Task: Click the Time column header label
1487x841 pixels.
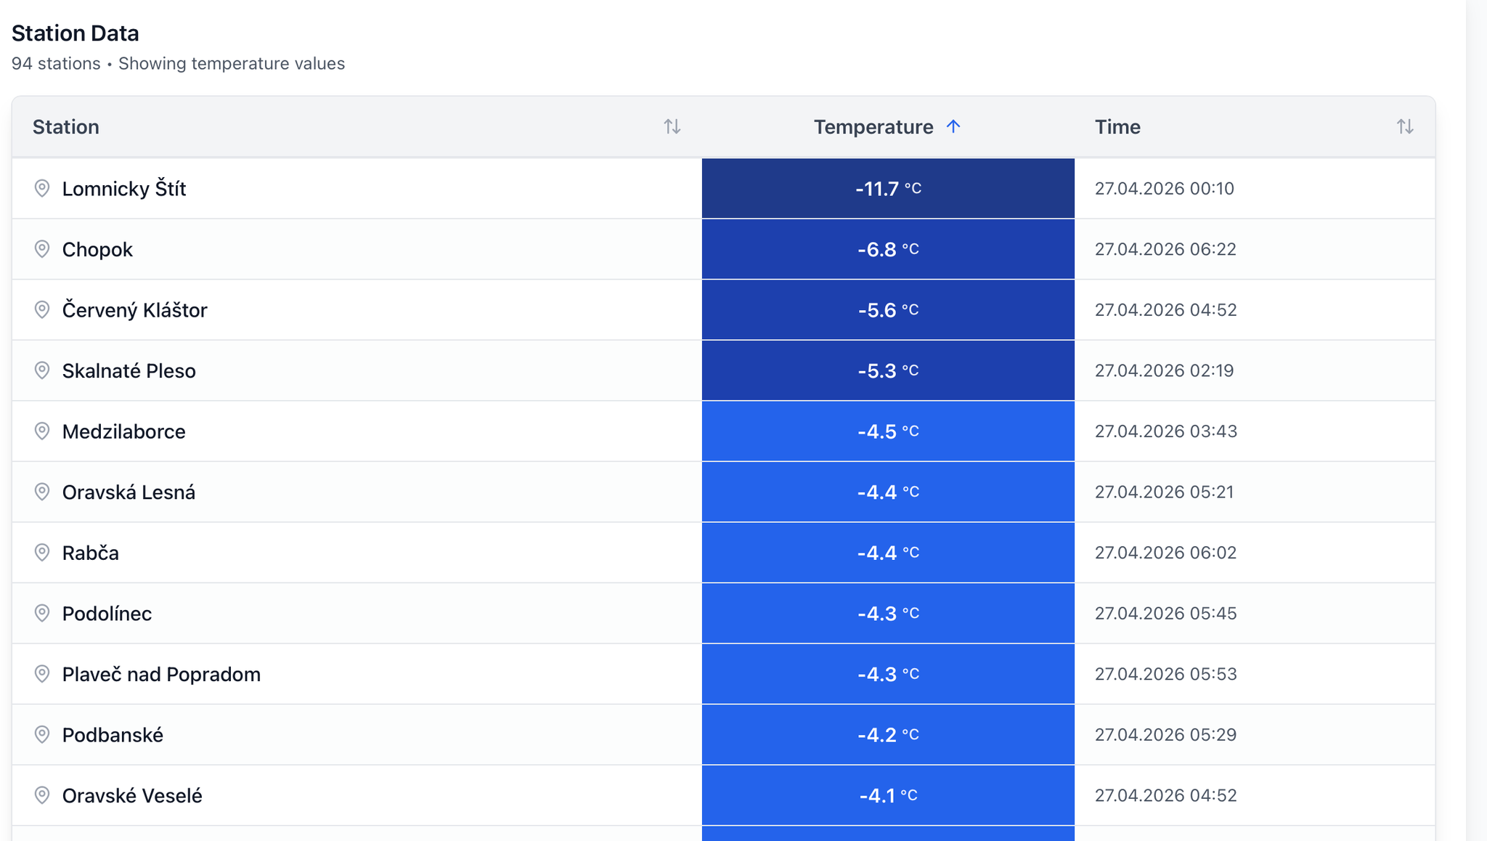Action: point(1117,127)
